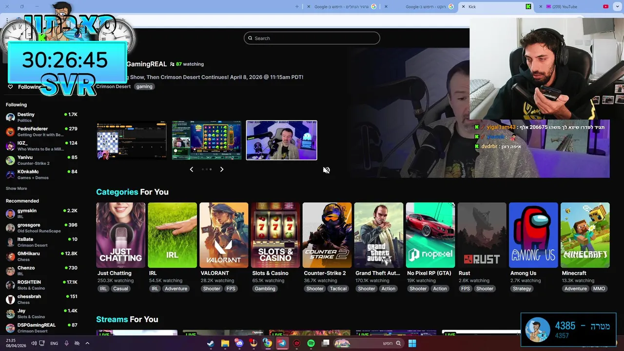The image size is (624, 351).
Task: Select the slots game stream thumbnail
Action: 207,140
